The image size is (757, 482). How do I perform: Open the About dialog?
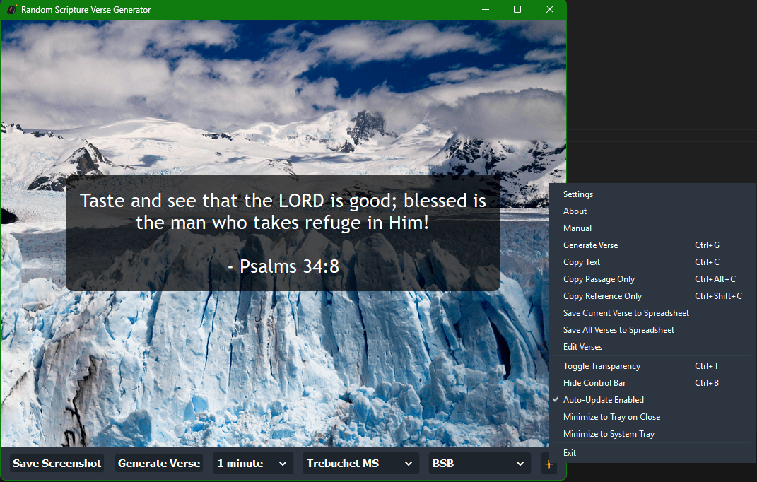pyautogui.click(x=575, y=211)
